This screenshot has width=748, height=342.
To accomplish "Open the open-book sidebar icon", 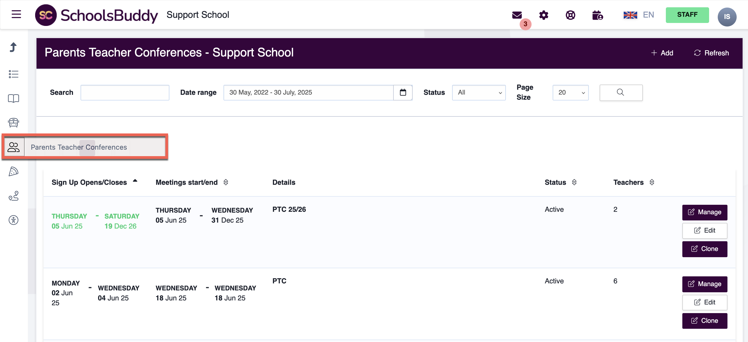I will coord(13,98).
